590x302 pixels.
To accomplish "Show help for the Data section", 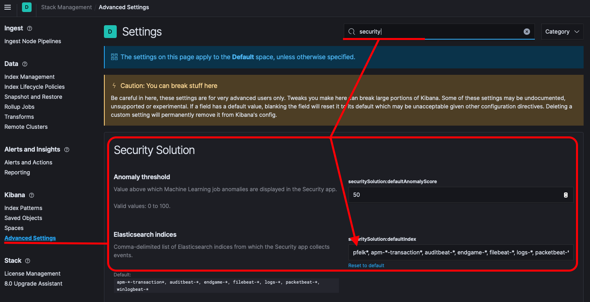I will tap(25, 64).
